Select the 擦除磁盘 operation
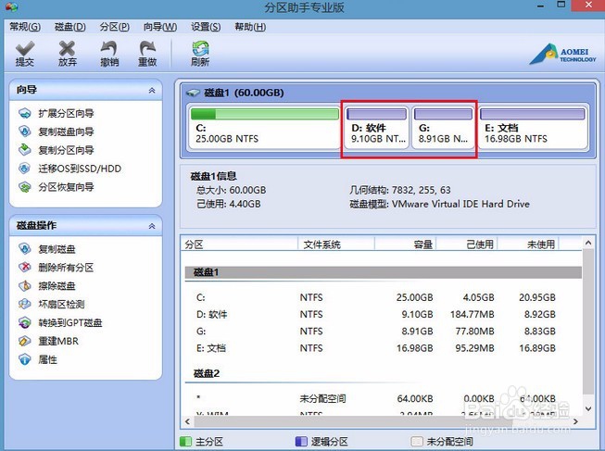605x451 pixels. pos(57,286)
